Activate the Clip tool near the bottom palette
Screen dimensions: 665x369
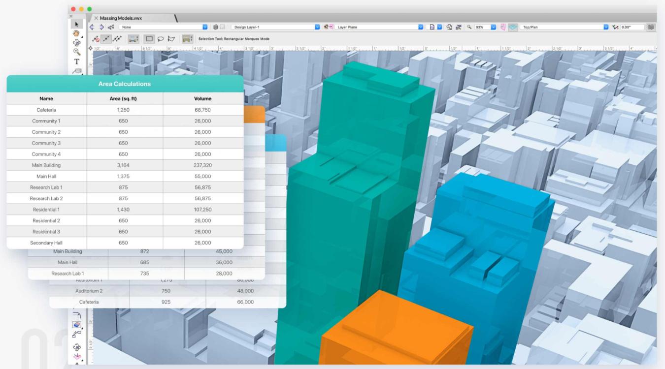point(77,334)
